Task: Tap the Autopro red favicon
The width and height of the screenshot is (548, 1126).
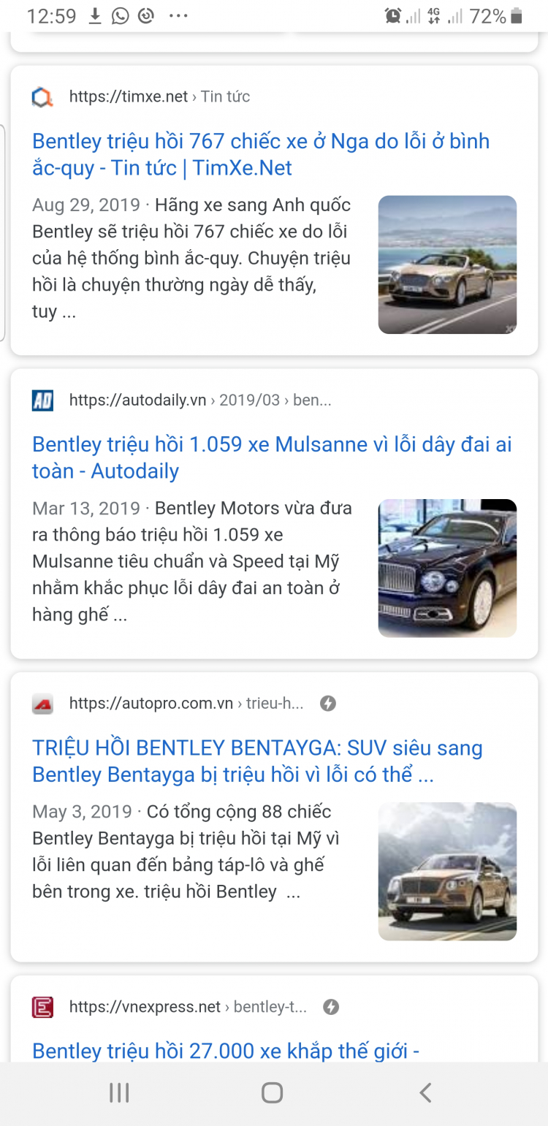Action: [42, 704]
